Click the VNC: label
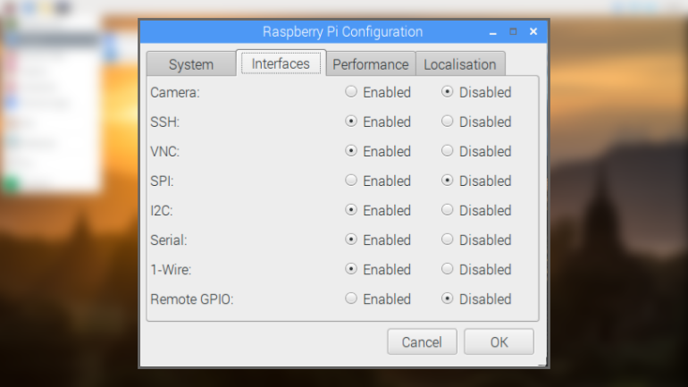Image resolution: width=688 pixels, height=387 pixels. pos(165,152)
